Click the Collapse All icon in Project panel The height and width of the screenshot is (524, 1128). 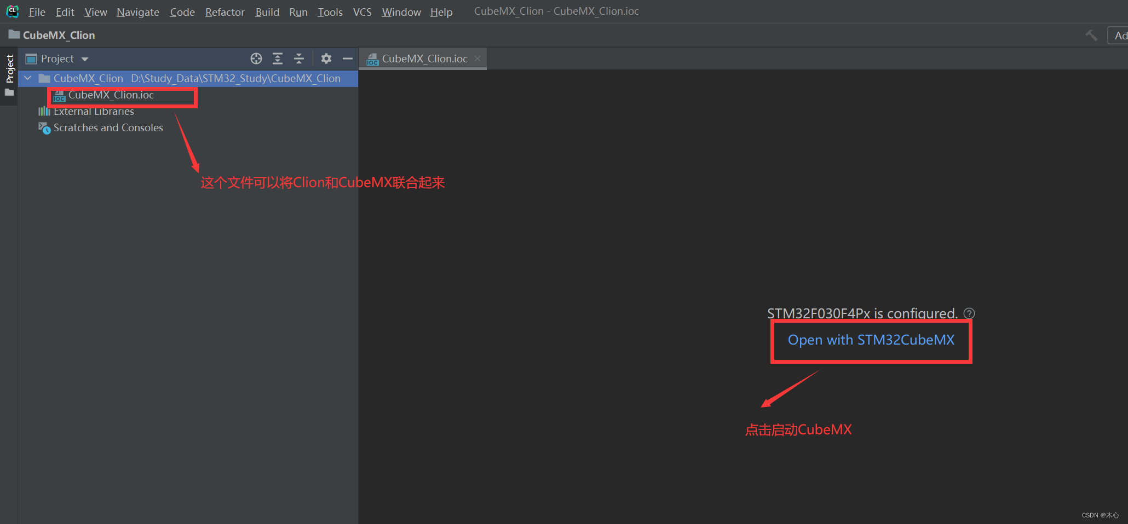point(299,59)
